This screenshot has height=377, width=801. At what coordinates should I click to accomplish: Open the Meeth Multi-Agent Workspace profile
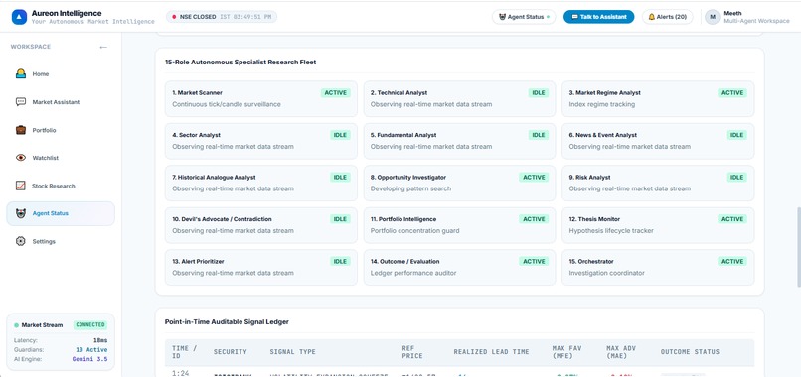[747, 17]
